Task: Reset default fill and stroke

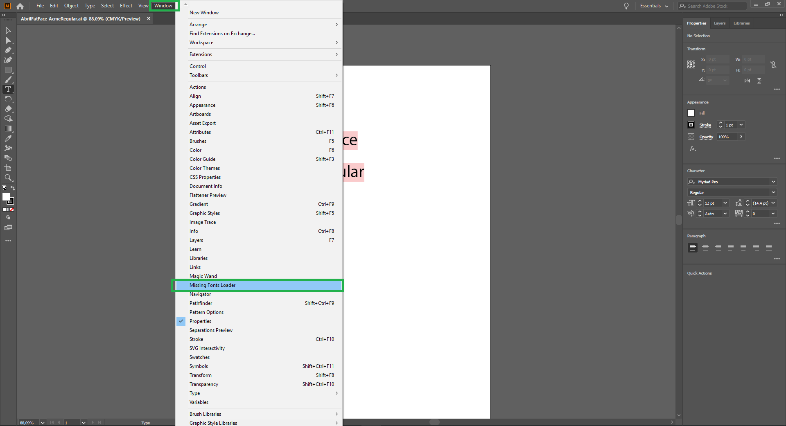Action: (x=5, y=188)
